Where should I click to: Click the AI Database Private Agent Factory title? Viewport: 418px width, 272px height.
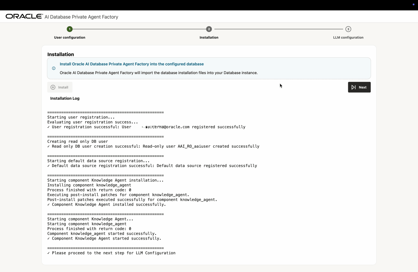click(81, 17)
